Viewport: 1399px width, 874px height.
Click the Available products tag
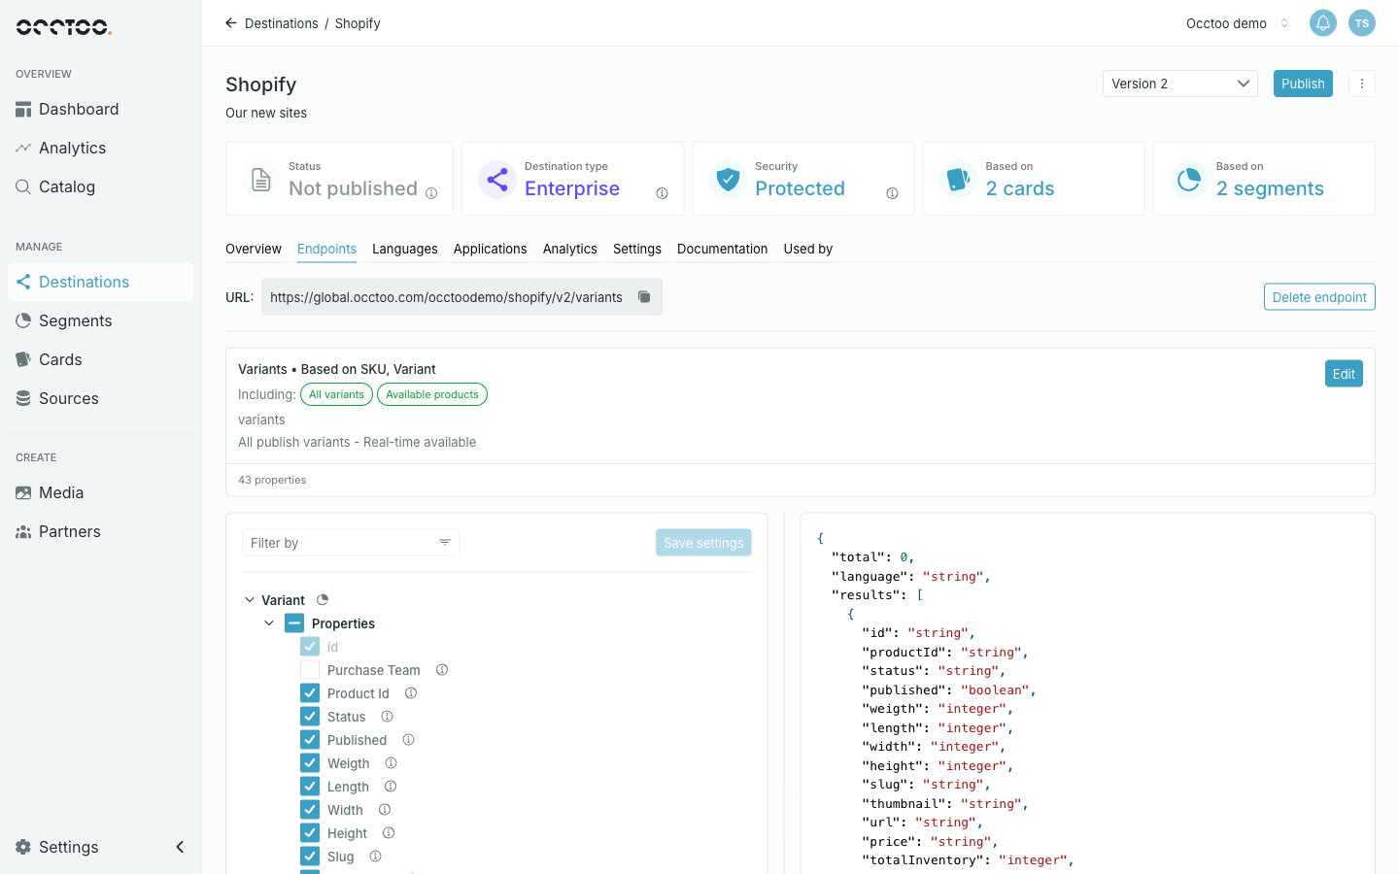tap(432, 394)
